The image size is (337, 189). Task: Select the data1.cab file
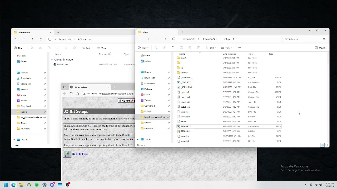185,107
